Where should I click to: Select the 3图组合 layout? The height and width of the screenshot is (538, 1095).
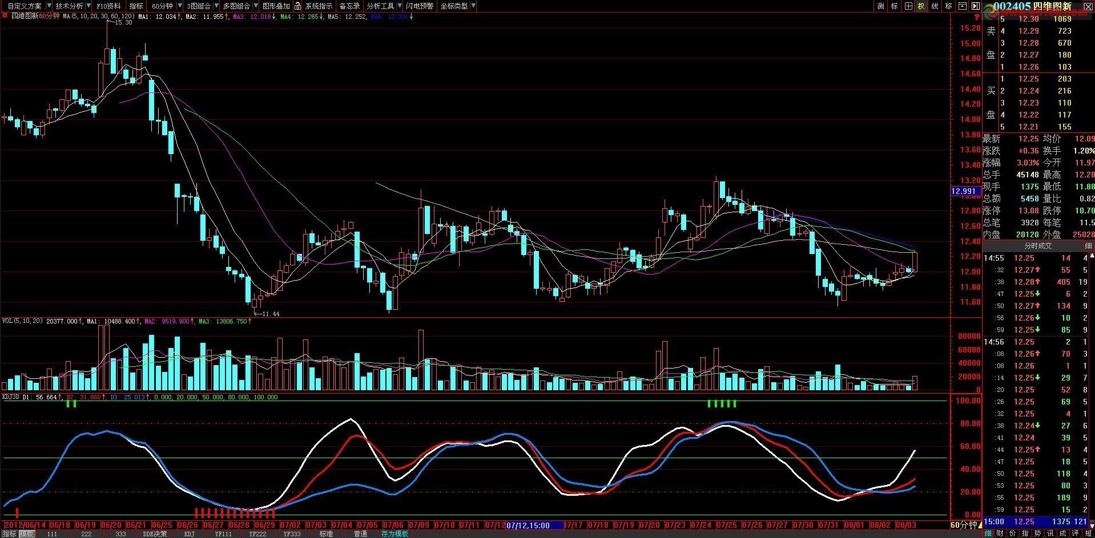tap(199, 6)
